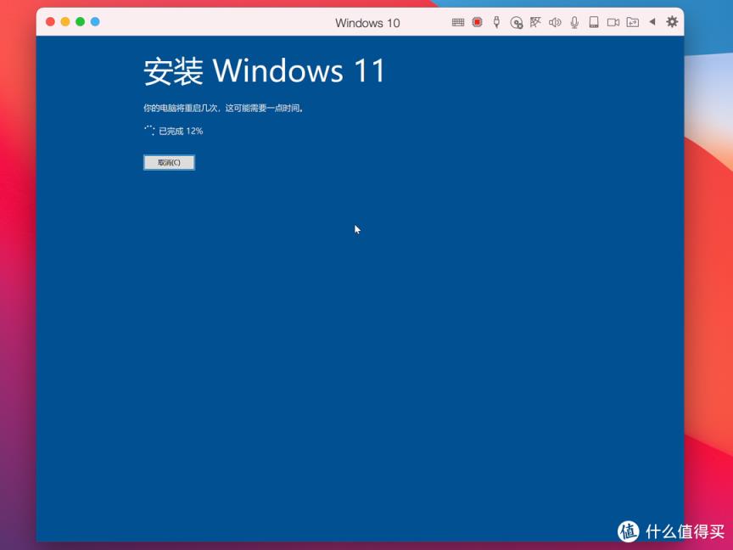Open the hard disk icon

pyautogui.click(x=594, y=22)
